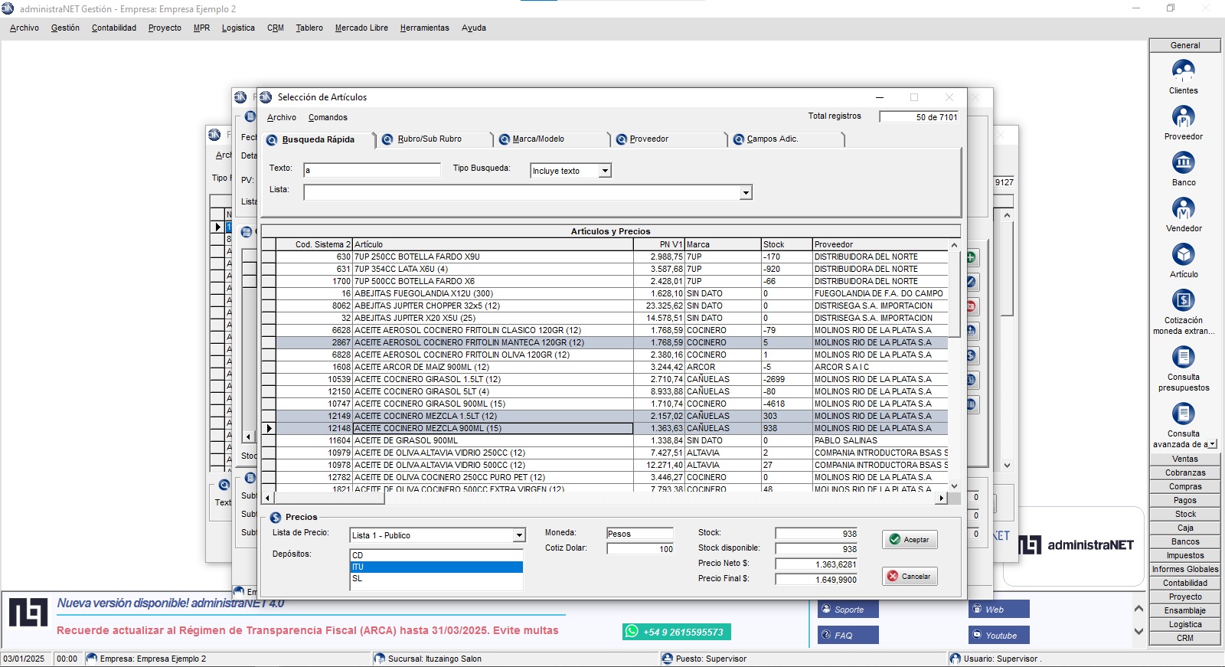1225x667 pixels.
Task: Expand the Cobranzas sidebar section
Action: 1185,473
